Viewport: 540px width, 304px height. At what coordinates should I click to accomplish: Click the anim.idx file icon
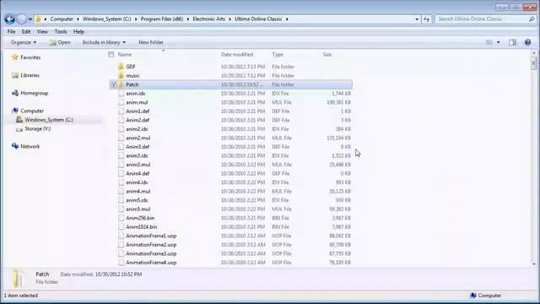(x=121, y=94)
